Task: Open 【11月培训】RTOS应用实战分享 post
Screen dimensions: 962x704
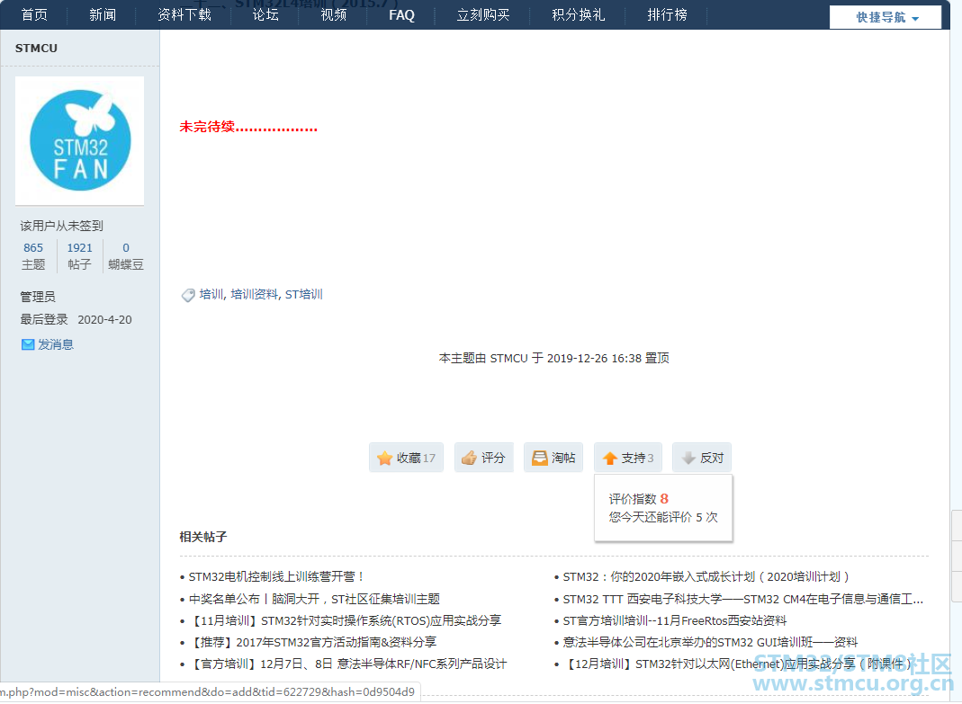Action: point(345,620)
